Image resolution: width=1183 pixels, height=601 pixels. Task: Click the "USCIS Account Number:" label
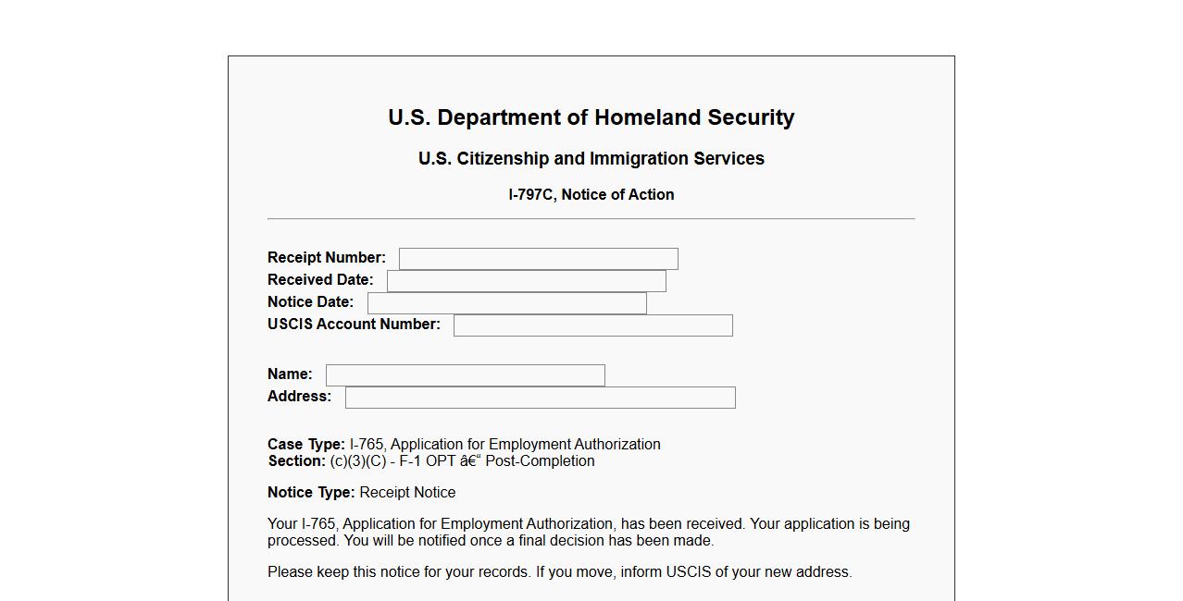(354, 324)
